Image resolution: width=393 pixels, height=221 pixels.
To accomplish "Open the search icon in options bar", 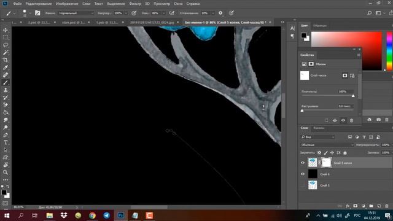I will [x=370, y=13].
